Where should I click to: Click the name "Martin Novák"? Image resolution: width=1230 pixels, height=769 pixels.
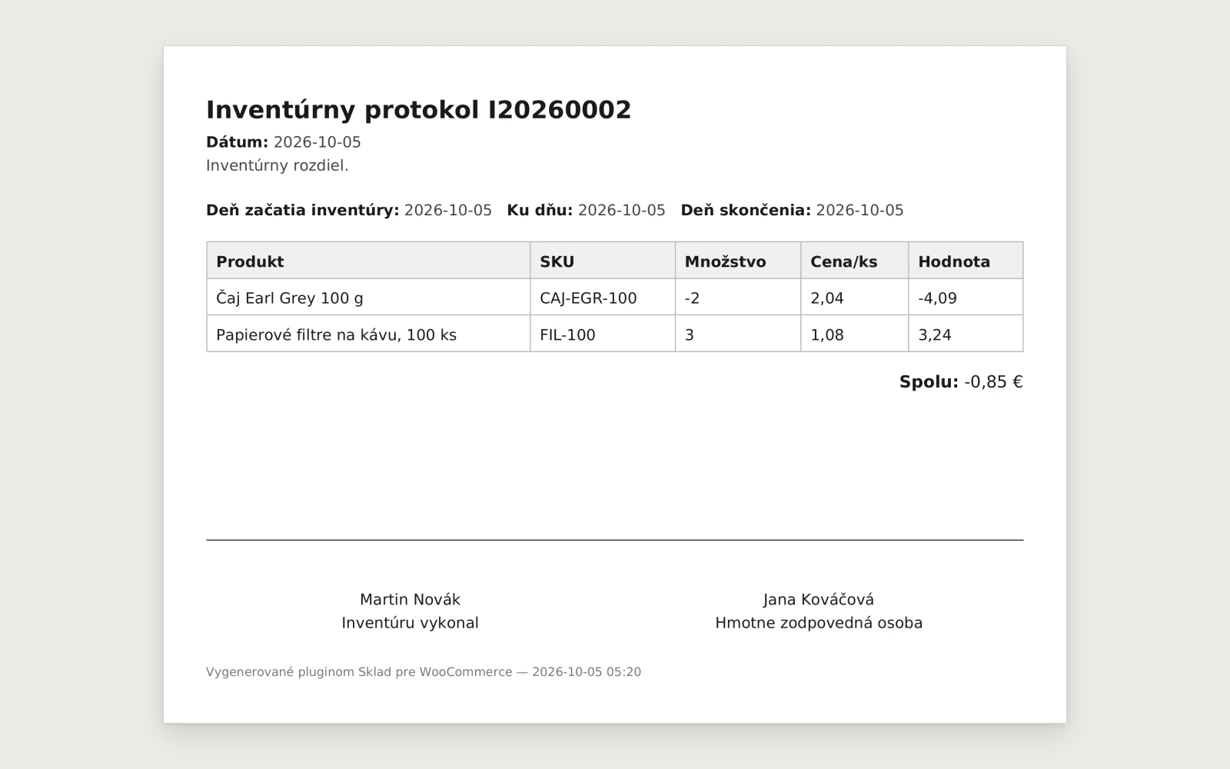410,599
